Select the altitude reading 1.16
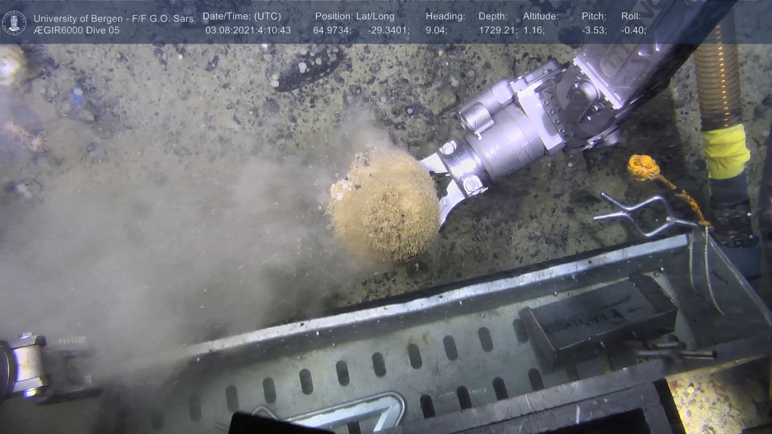The height and width of the screenshot is (434, 772). click(534, 31)
